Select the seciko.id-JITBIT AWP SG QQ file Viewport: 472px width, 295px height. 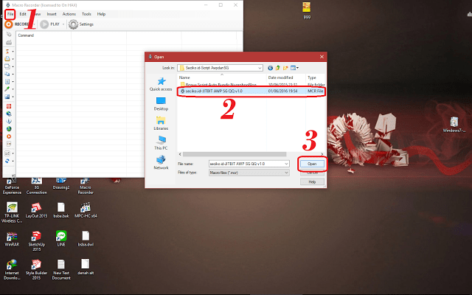[221, 91]
